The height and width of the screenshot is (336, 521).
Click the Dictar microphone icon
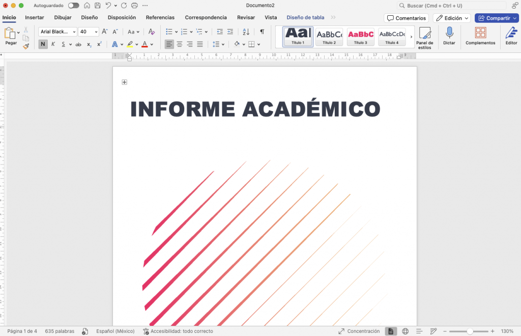(449, 34)
